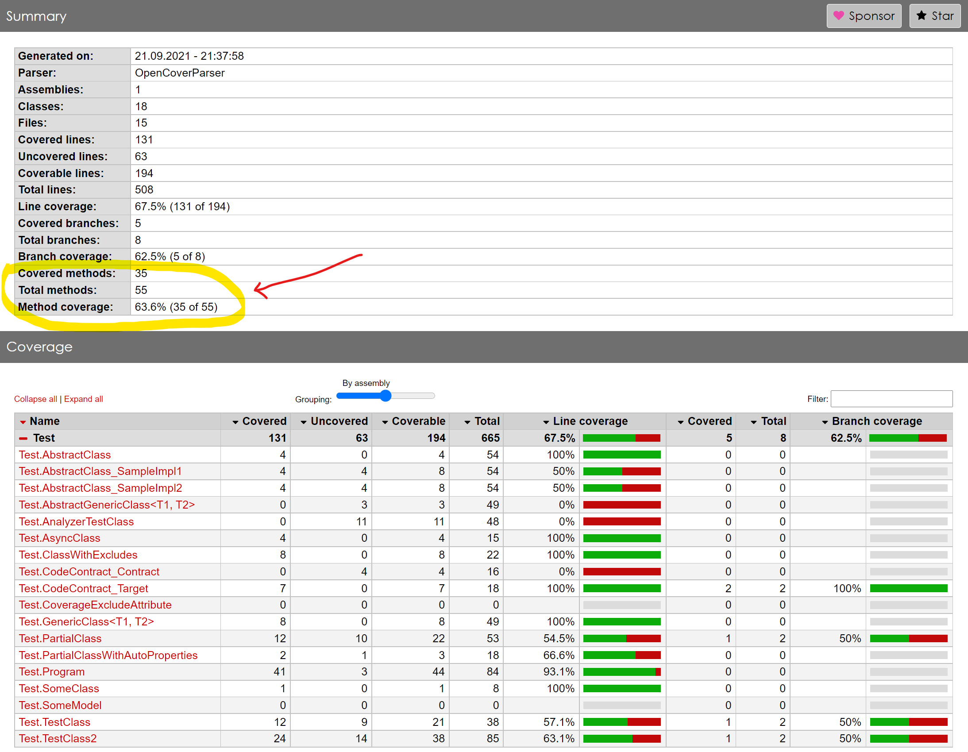Click Expand all above the coverage table
This screenshot has height=752, width=968.
pyautogui.click(x=83, y=399)
